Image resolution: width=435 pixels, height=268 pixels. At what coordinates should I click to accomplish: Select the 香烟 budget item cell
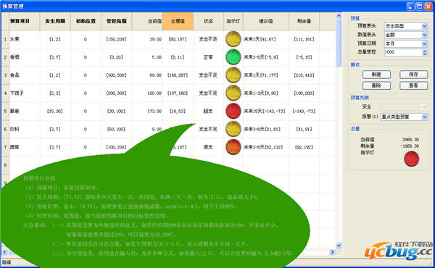coord(25,57)
